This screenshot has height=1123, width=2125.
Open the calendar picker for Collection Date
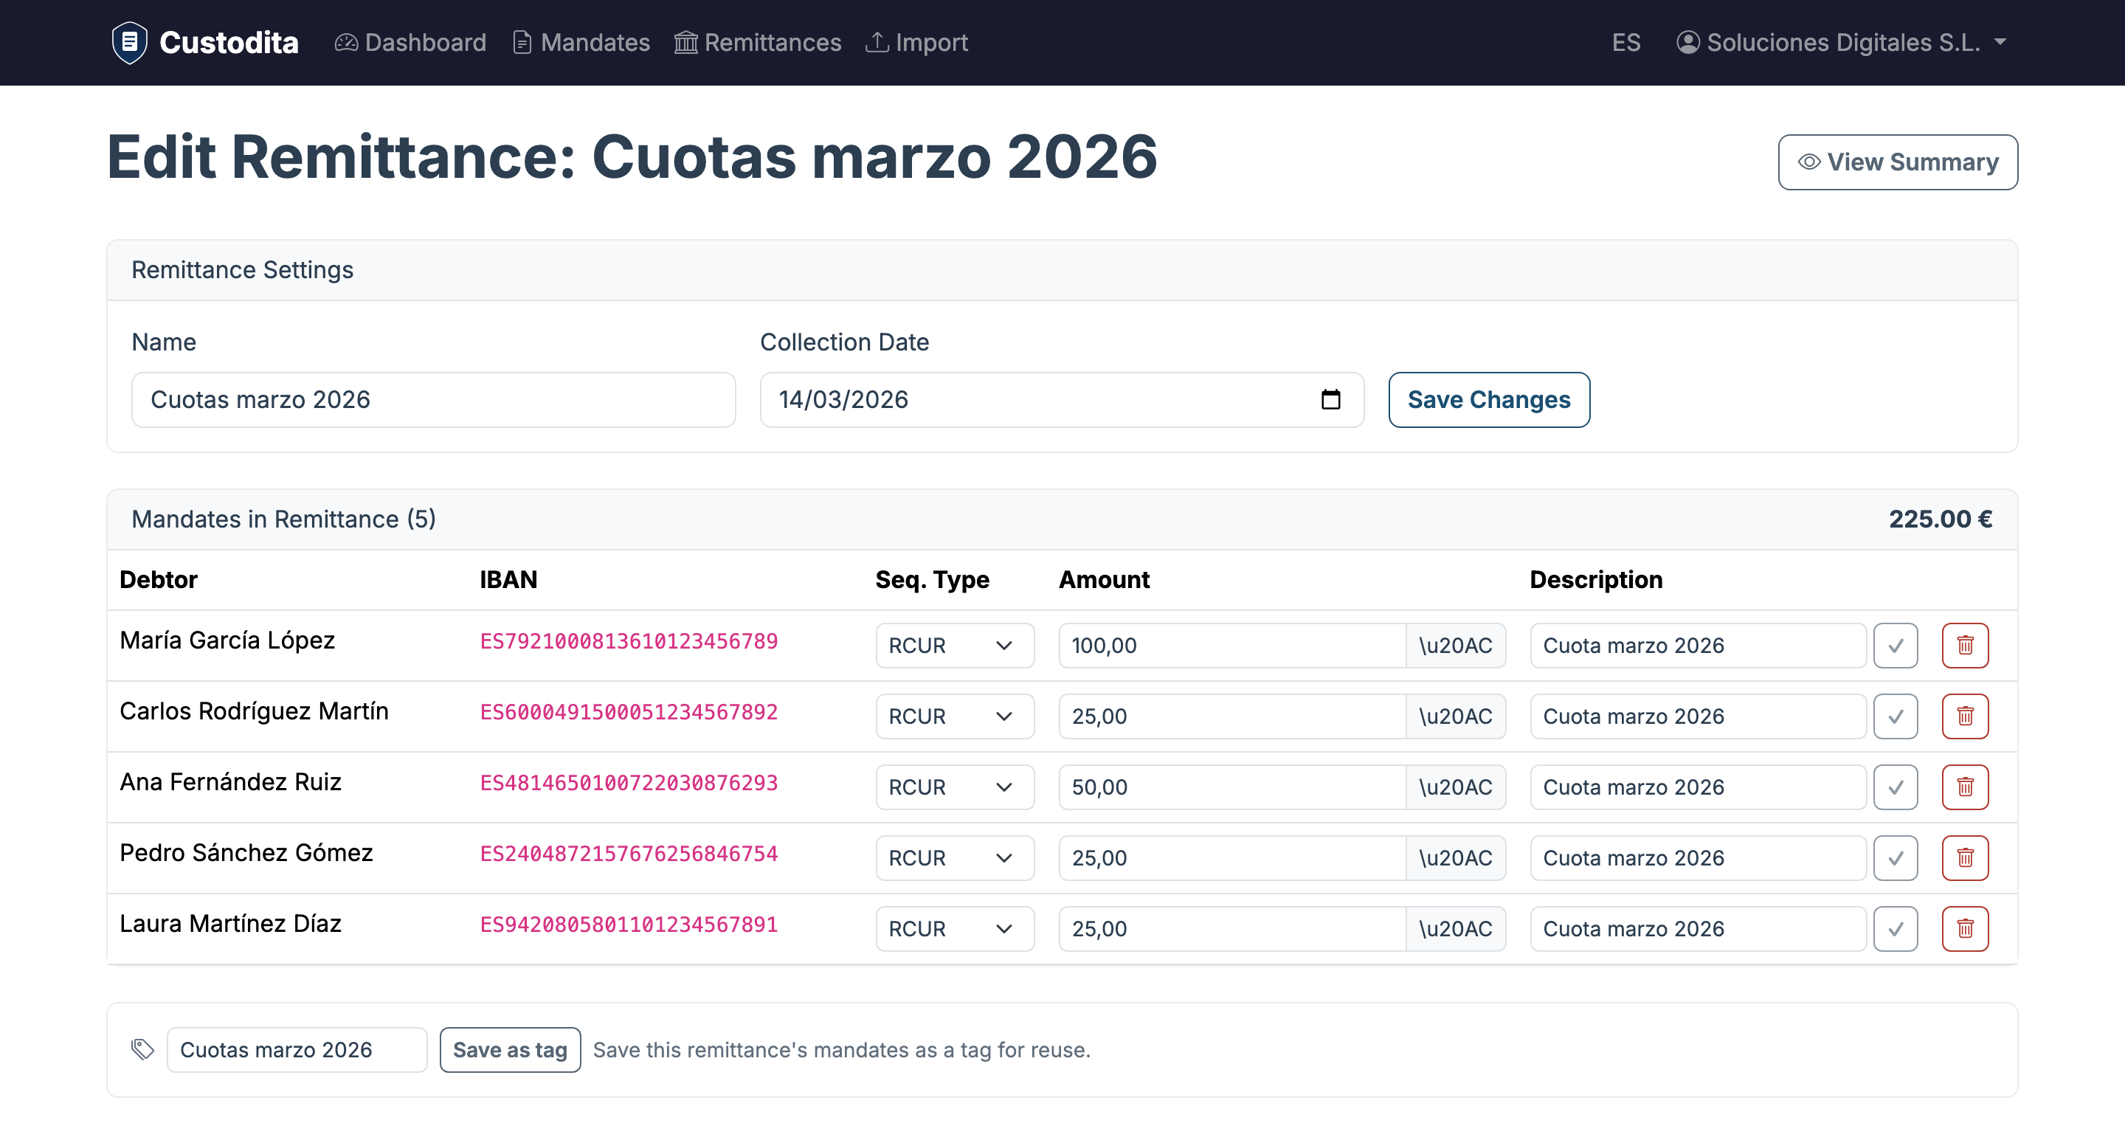point(1331,400)
